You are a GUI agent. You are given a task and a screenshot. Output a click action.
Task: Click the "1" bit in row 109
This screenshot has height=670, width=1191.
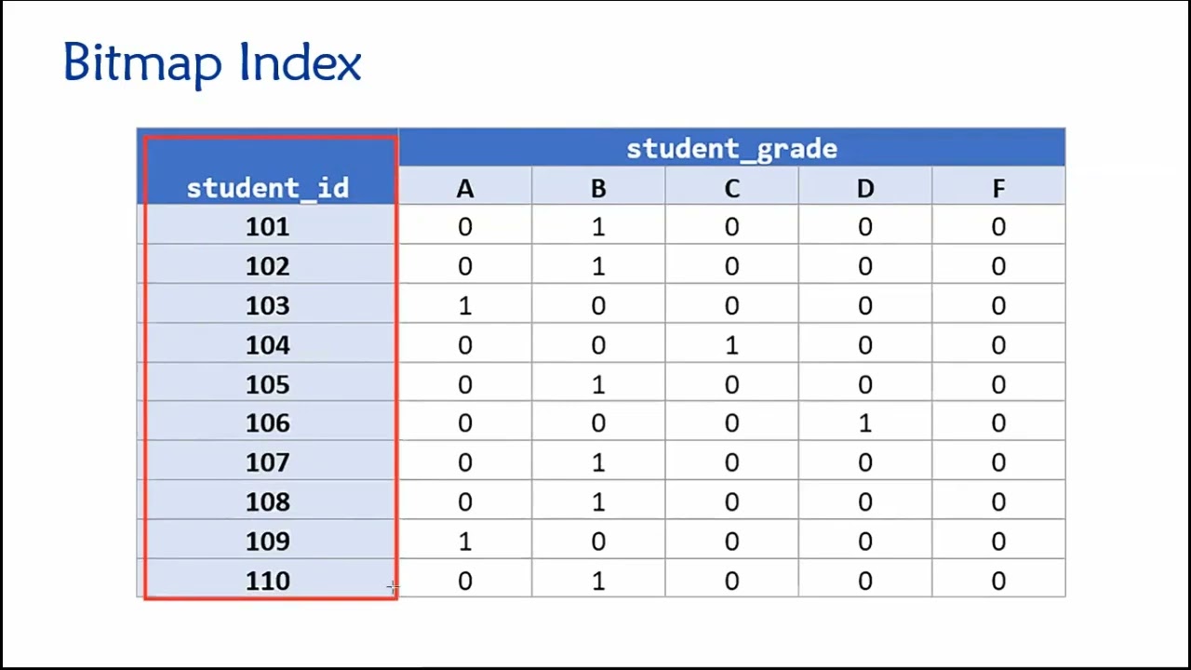pos(465,540)
